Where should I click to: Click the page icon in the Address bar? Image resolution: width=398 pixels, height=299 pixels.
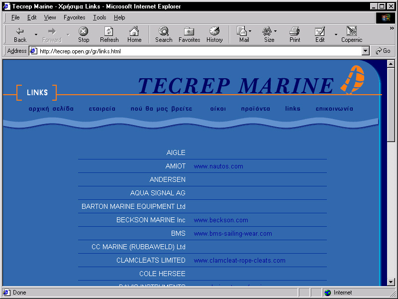click(x=33, y=51)
